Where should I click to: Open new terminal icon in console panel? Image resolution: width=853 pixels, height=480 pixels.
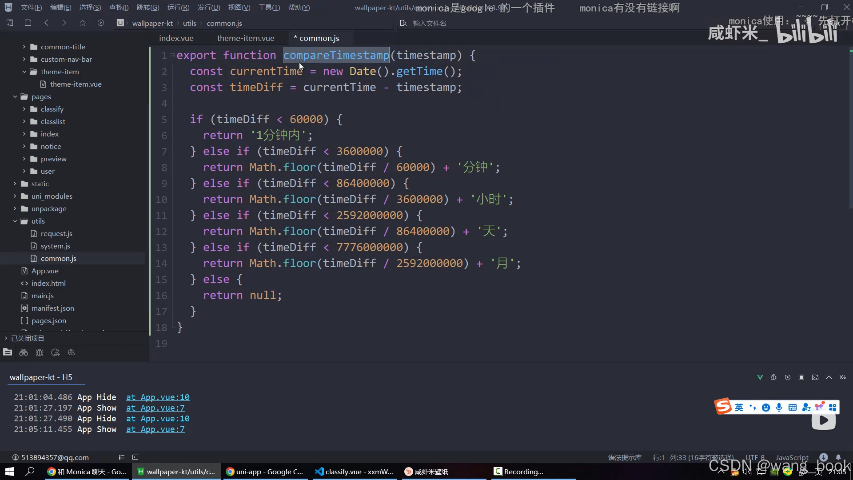815,377
